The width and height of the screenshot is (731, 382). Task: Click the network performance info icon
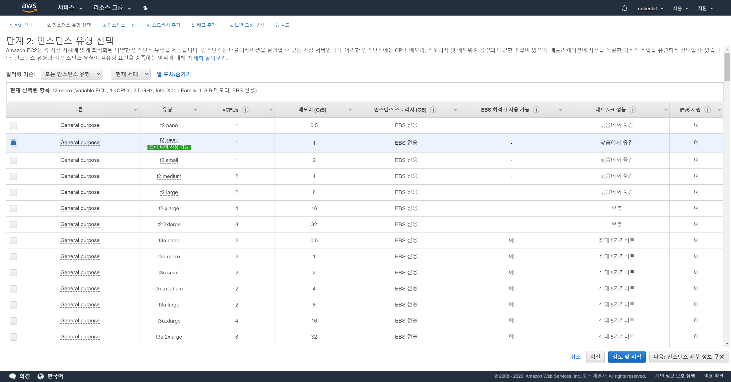[633, 110]
